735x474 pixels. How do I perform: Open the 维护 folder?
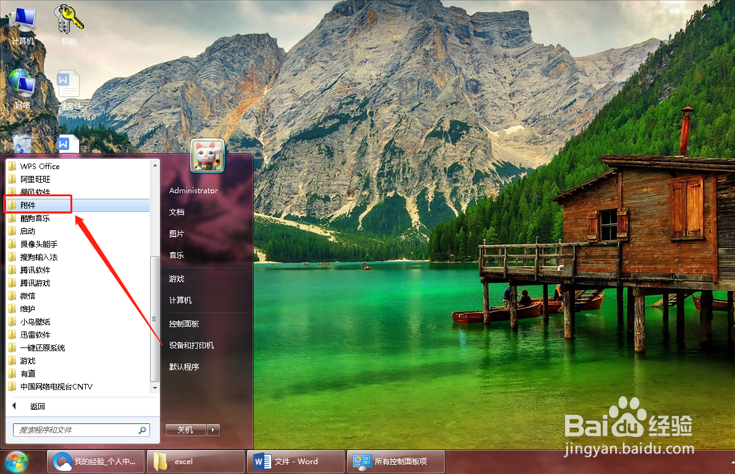pos(78,309)
